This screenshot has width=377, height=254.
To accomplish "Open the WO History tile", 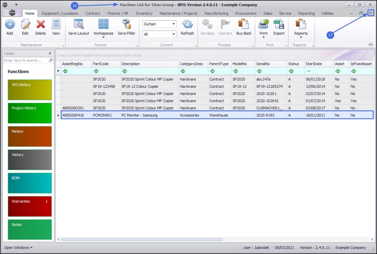I will [x=30, y=90].
